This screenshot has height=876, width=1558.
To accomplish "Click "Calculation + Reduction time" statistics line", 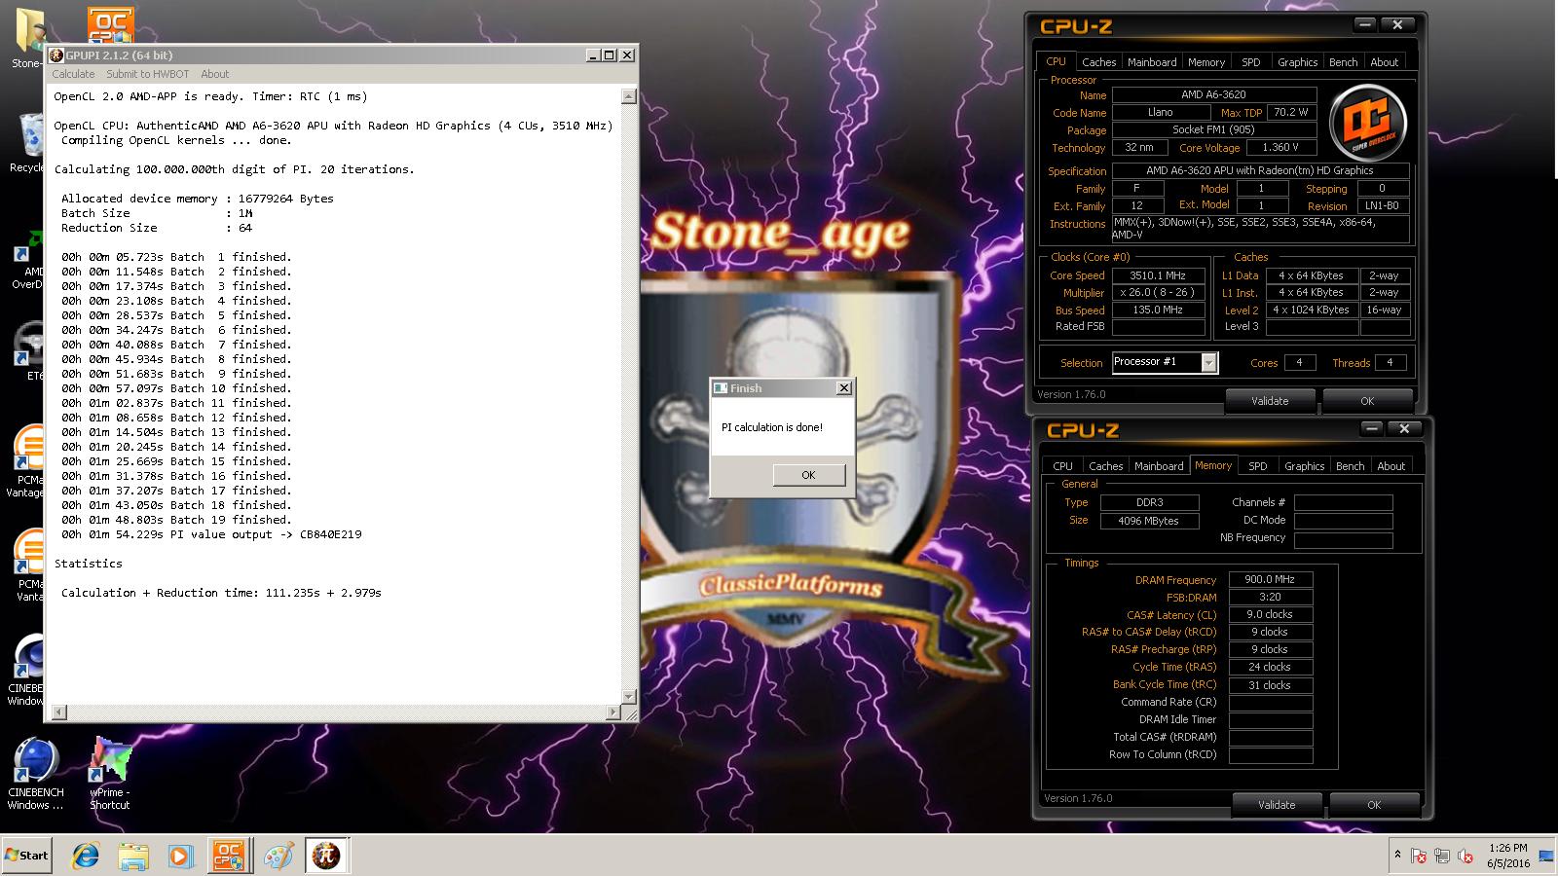I will coord(221,593).
